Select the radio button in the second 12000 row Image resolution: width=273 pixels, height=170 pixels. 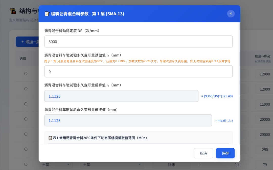click(26, 89)
